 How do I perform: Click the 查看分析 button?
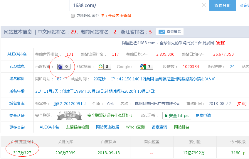point(222,6)
